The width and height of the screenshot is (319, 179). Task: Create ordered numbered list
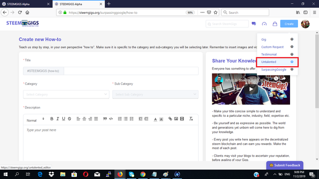tap(120, 119)
